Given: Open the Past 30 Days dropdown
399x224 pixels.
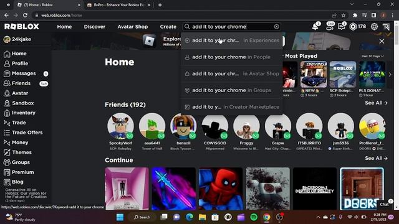Looking at the screenshot, I should tap(373, 56).
